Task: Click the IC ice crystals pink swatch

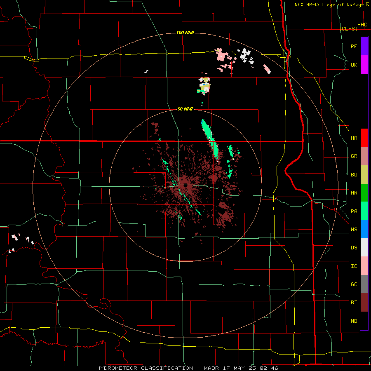Action: [364, 266]
